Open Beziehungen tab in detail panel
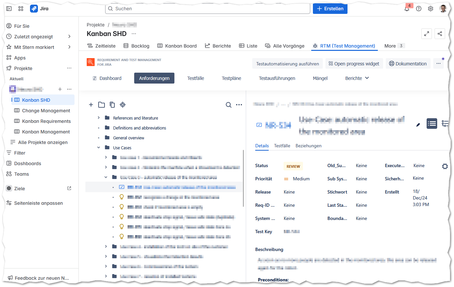This screenshot has height=287, width=454. coord(309,146)
